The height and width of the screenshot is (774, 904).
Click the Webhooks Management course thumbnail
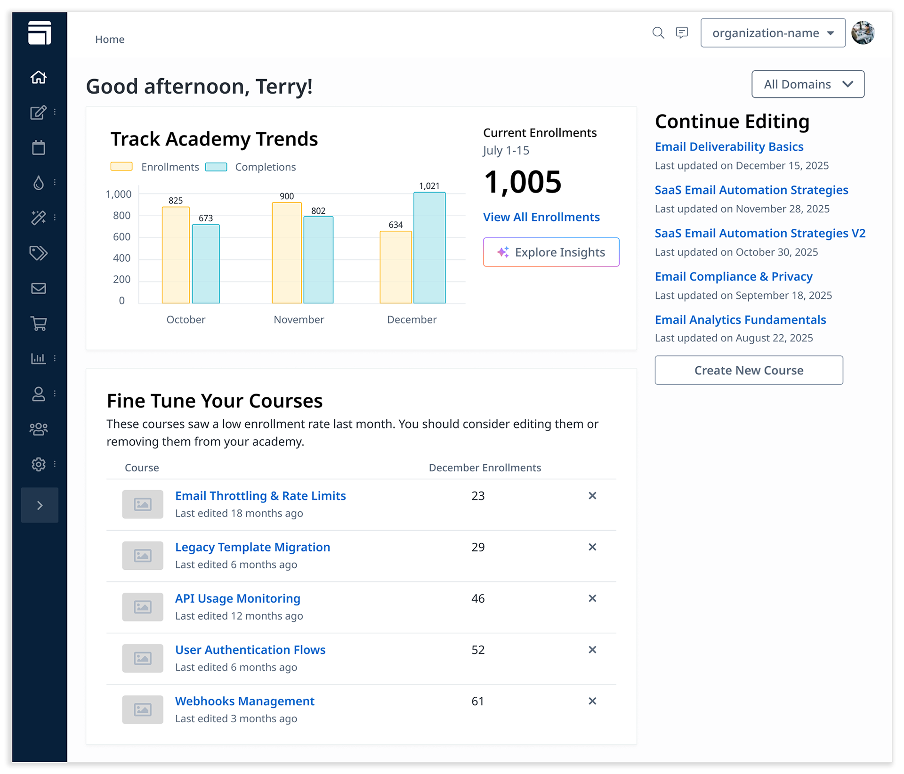tap(143, 709)
